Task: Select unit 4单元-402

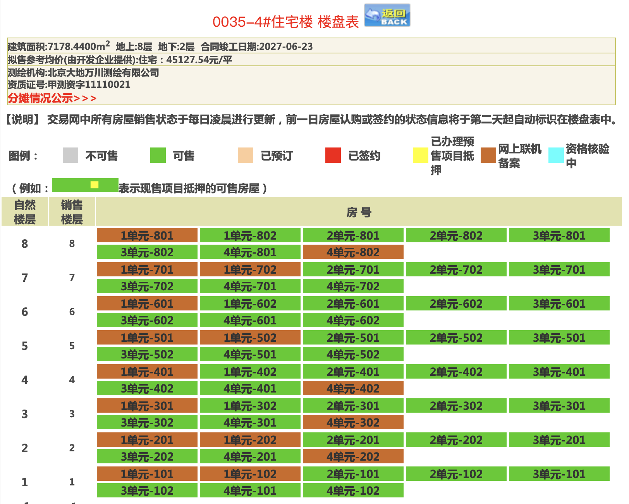Action: 353,388
